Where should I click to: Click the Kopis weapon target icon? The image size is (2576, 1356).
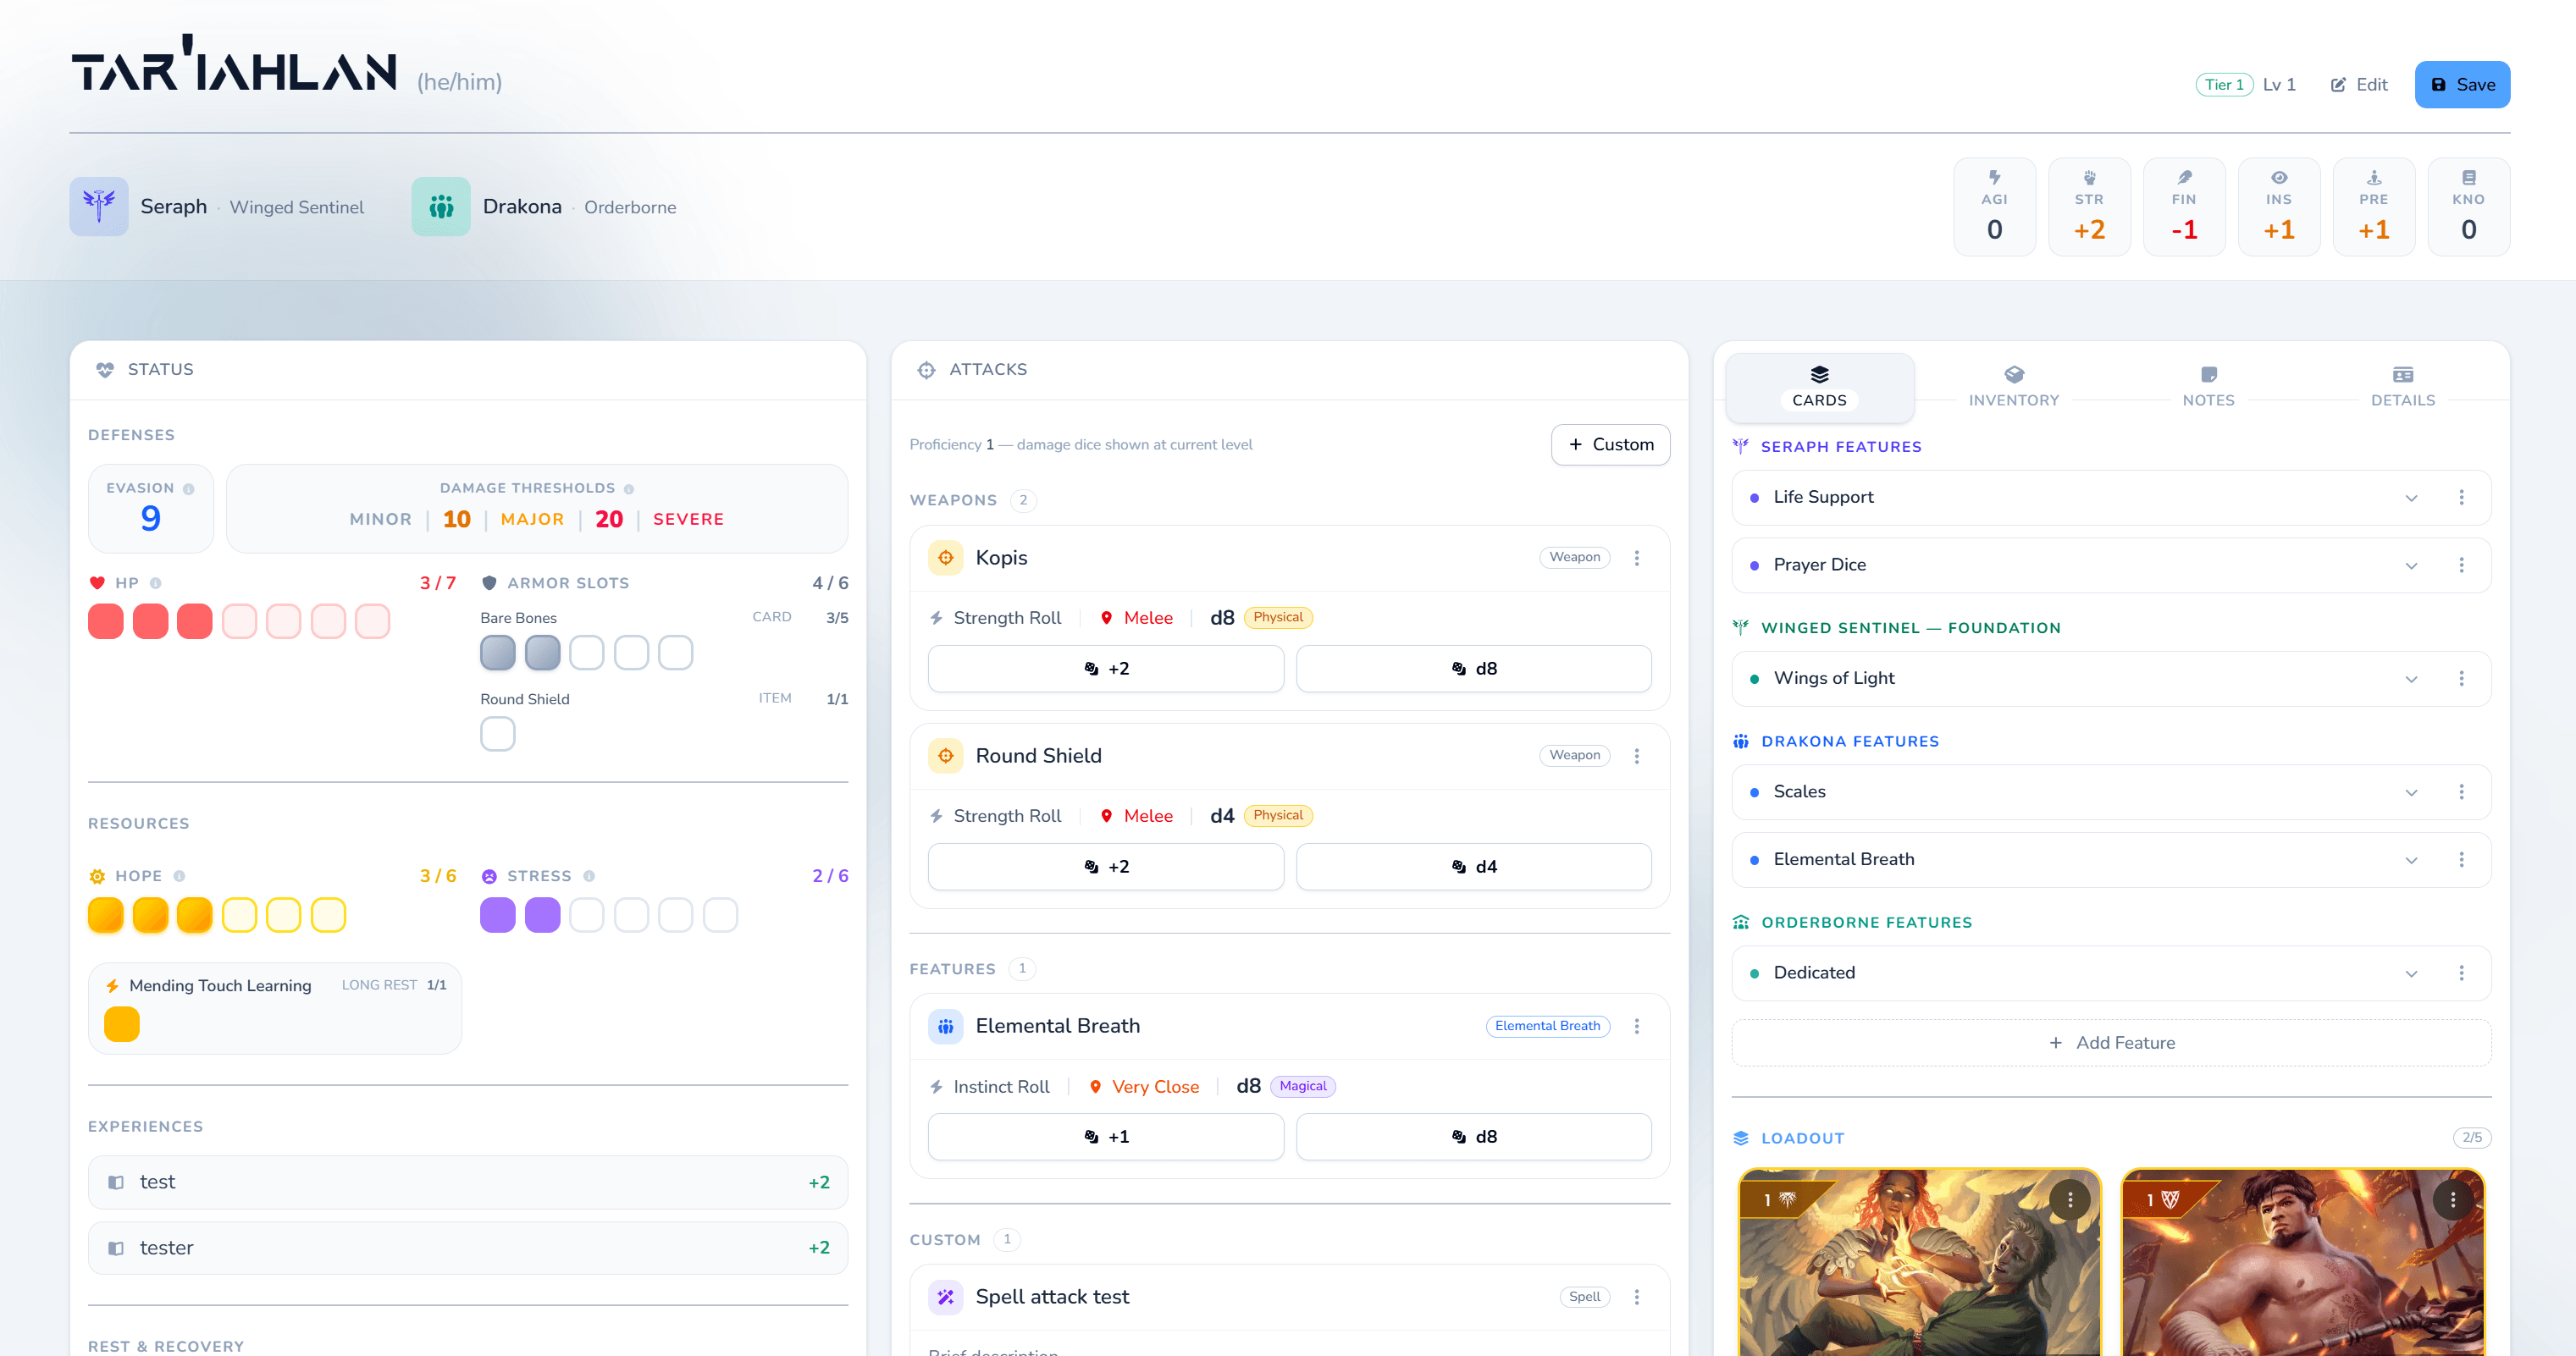[x=946, y=558]
